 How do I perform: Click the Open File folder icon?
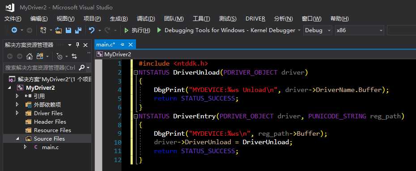click(58, 30)
